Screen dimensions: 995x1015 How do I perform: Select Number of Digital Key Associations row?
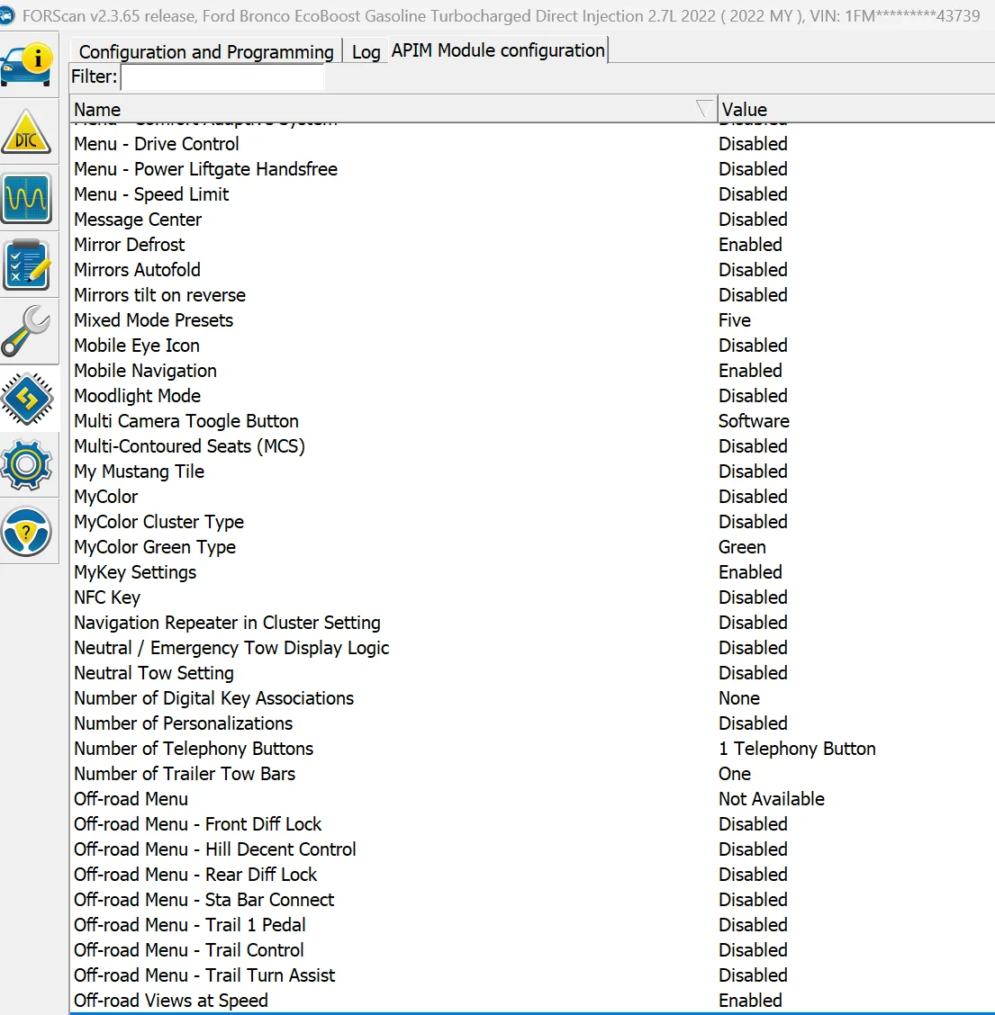pyautogui.click(x=532, y=699)
